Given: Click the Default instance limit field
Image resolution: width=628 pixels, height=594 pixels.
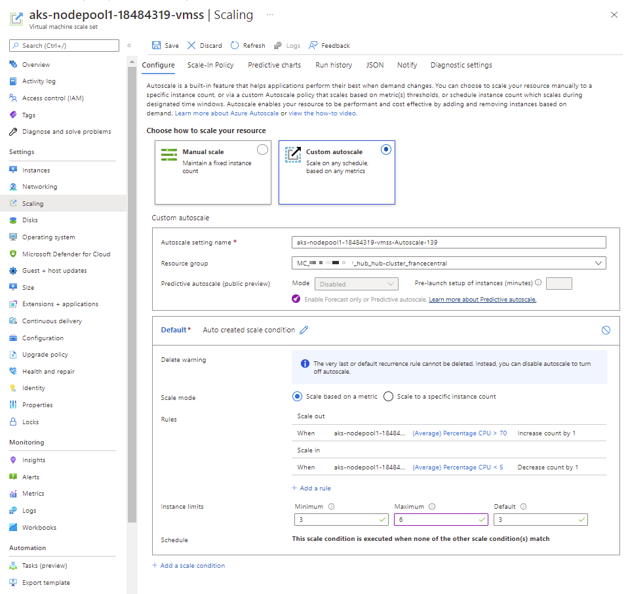Looking at the screenshot, I should 541,519.
